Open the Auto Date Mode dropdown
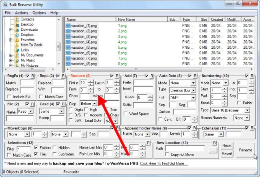The width and height of the screenshot is (260, 177). [x=182, y=83]
